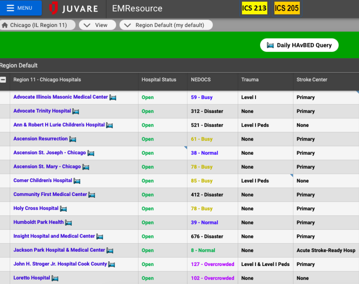Click the 8 - Normal NEDOCS value
Image resolution: width=359 pixels, height=284 pixels.
click(x=203, y=251)
